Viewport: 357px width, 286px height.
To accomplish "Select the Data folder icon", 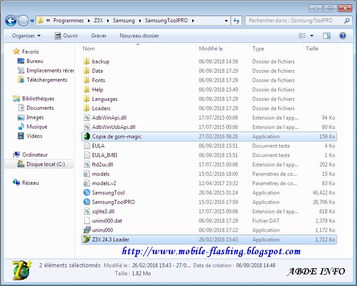I will (86, 70).
